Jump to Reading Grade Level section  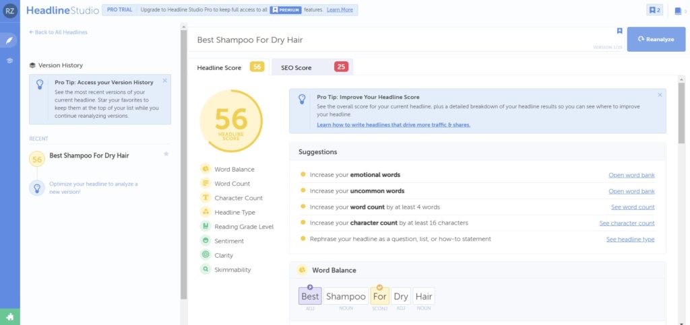pyautogui.click(x=243, y=227)
